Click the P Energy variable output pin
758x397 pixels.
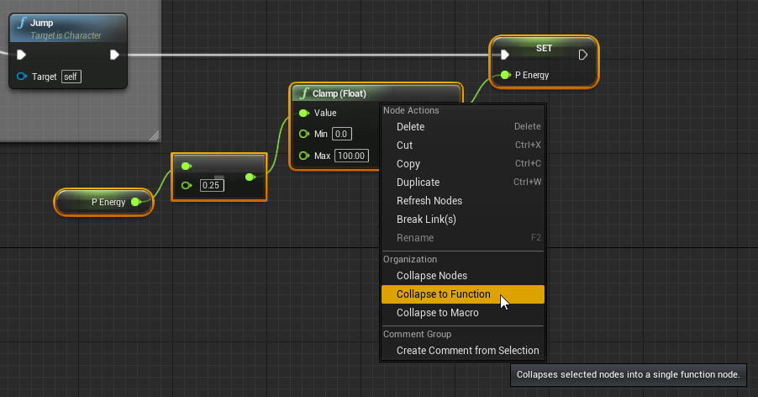pos(135,202)
